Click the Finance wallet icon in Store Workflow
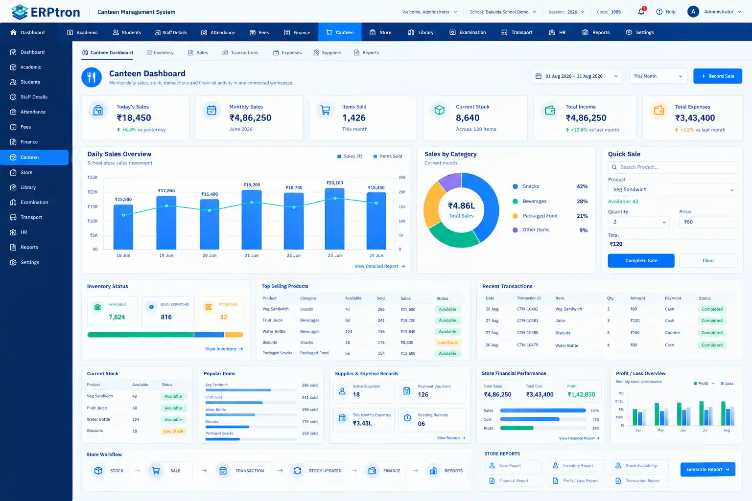 (372, 471)
